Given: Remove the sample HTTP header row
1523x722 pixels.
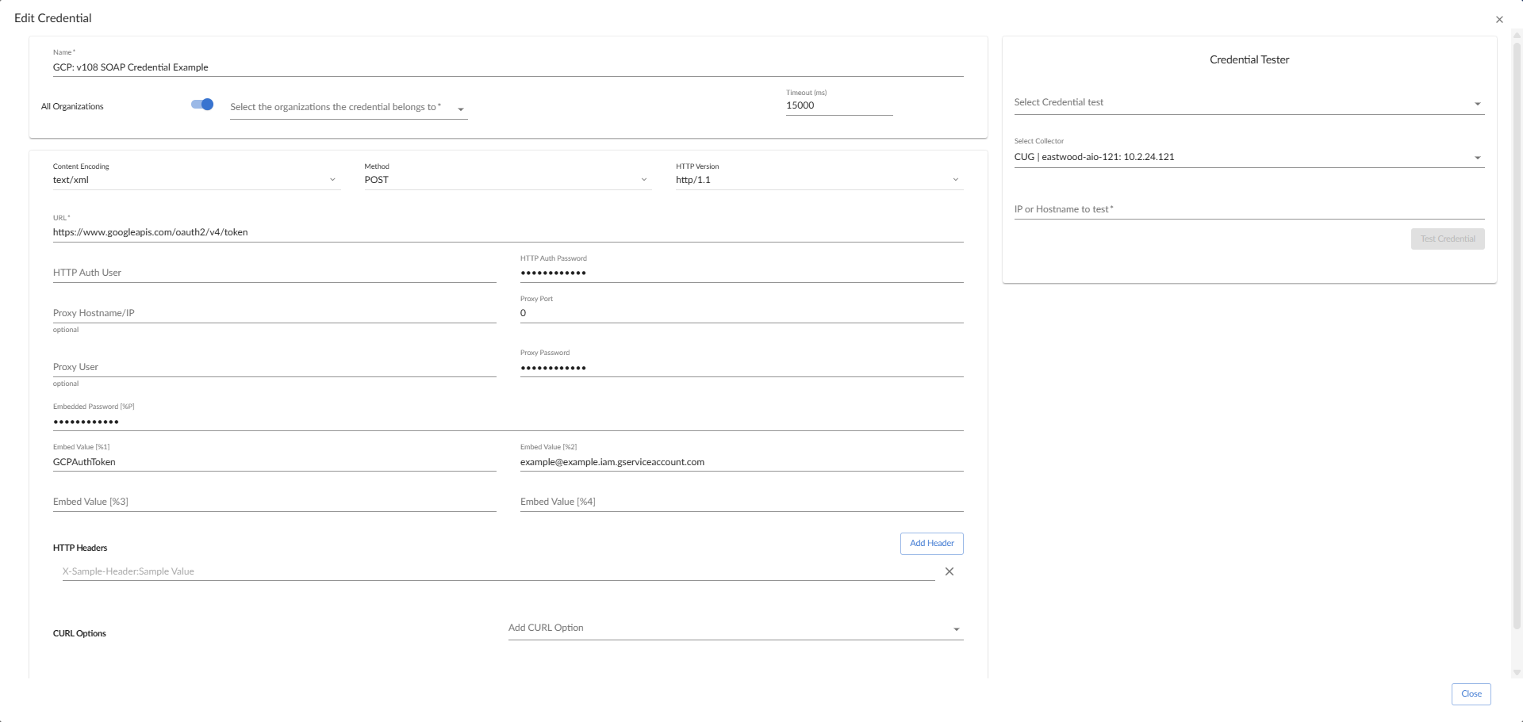Looking at the screenshot, I should pyautogui.click(x=949, y=571).
